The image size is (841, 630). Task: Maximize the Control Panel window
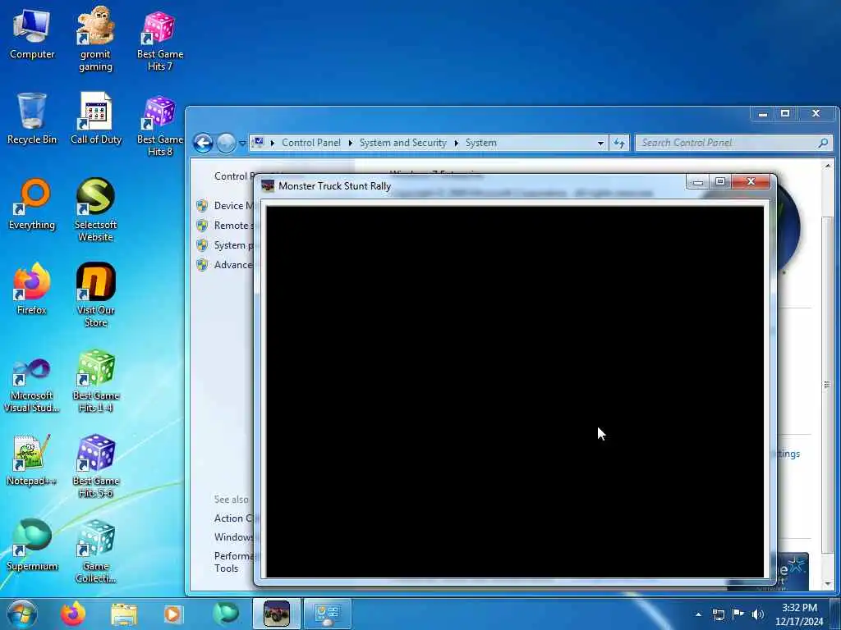click(785, 113)
